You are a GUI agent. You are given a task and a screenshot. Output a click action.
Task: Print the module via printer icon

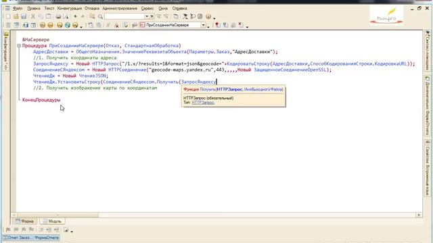coord(58,16)
